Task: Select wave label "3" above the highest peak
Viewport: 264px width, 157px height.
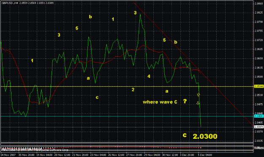Action: click(135, 13)
